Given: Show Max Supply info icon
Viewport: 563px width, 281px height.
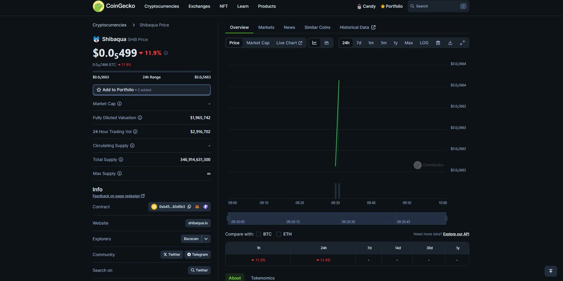Looking at the screenshot, I should pos(120,173).
